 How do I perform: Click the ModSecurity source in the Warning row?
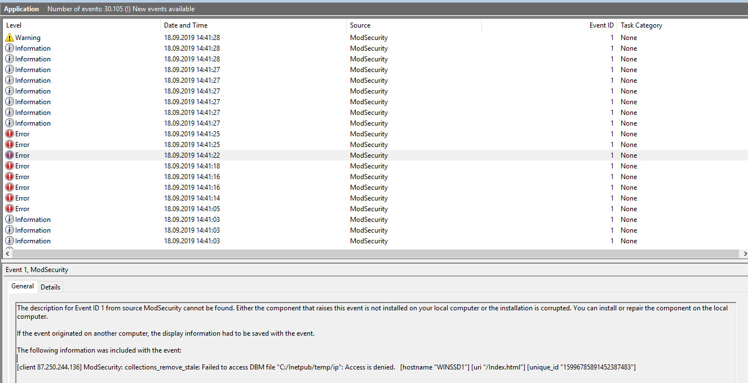click(x=369, y=38)
